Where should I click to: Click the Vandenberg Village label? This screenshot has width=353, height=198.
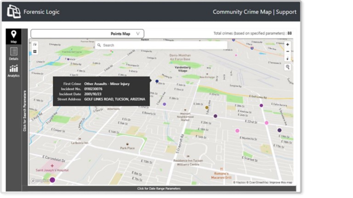[x=182, y=69]
